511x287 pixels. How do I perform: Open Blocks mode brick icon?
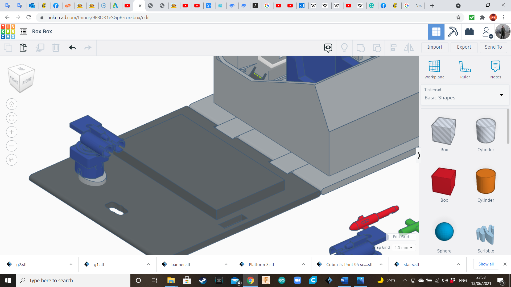469,32
